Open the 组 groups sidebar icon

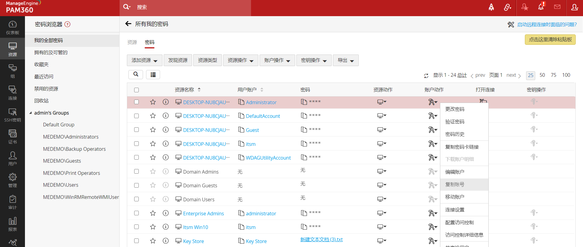[x=12, y=71]
